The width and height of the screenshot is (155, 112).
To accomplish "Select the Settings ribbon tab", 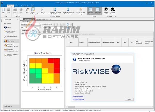I will point(10,6).
